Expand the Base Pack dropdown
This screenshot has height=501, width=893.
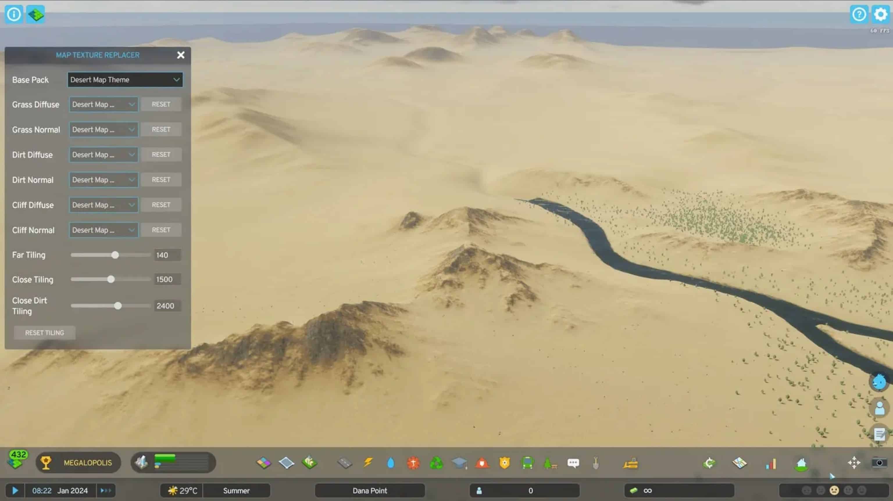[x=125, y=80]
